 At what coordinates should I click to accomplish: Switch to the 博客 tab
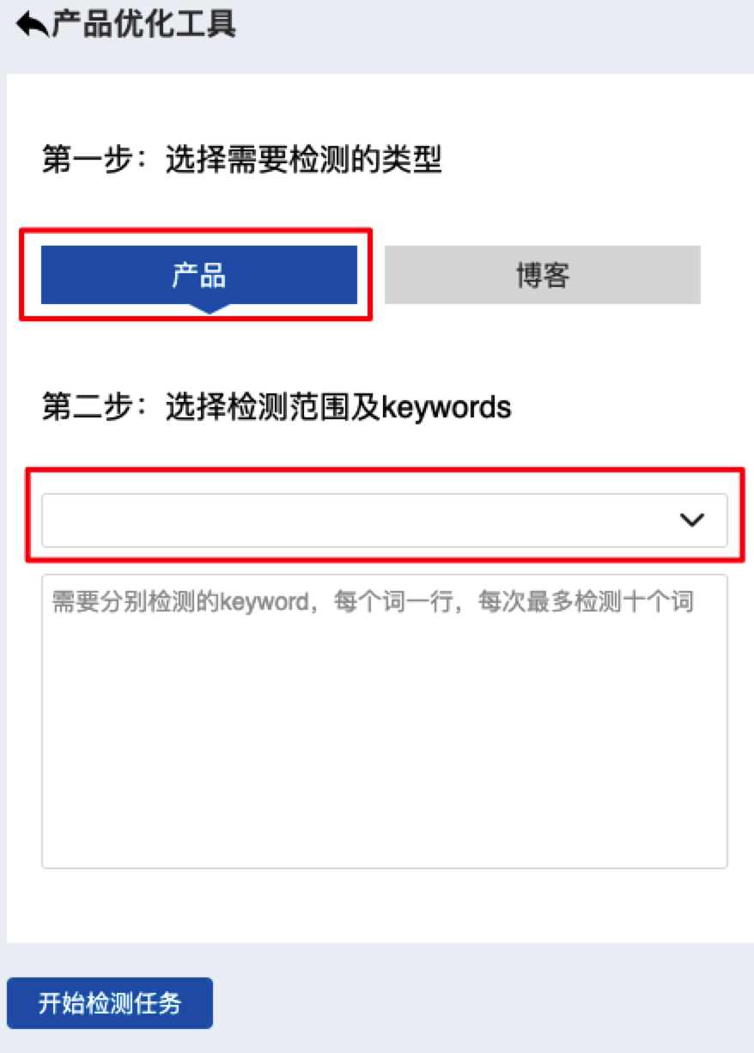(543, 275)
